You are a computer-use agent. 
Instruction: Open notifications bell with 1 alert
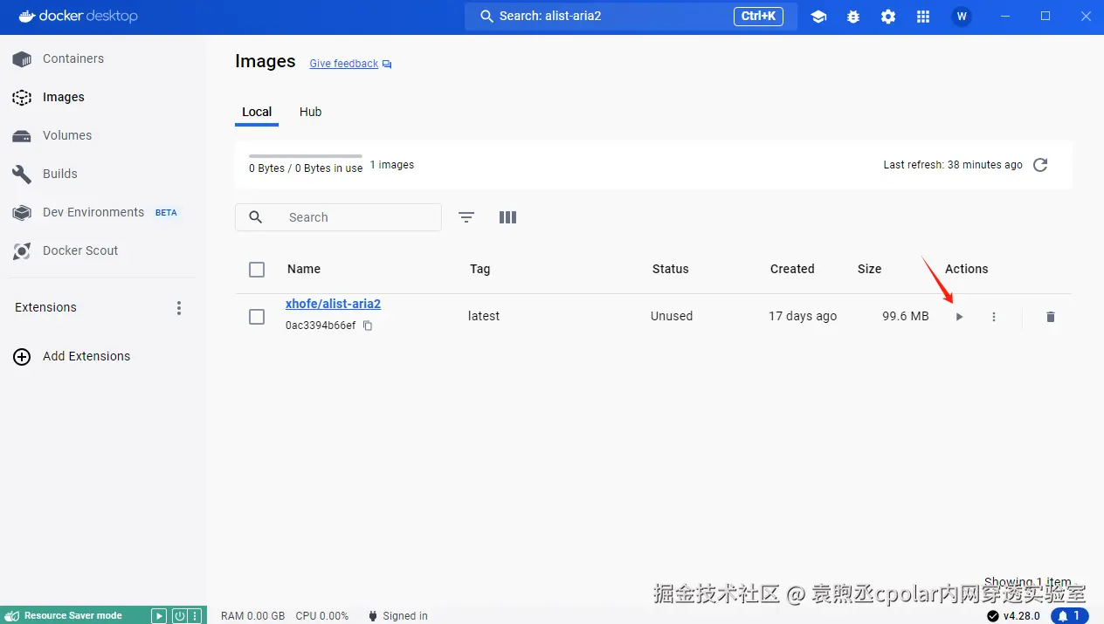[x=1069, y=615]
